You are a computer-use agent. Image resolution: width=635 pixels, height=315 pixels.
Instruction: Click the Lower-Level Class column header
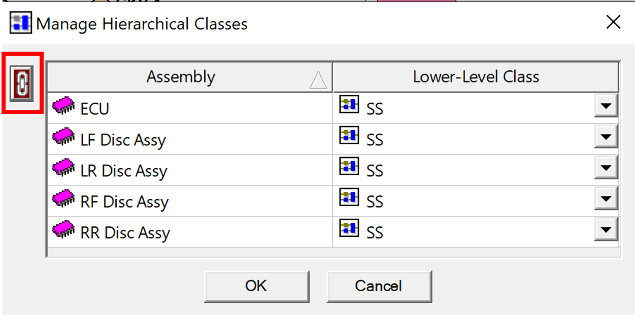click(476, 77)
